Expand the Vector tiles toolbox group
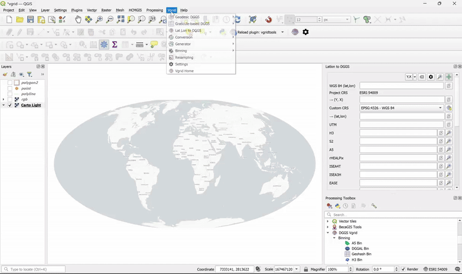The image size is (462, 274). pos(328,221)
